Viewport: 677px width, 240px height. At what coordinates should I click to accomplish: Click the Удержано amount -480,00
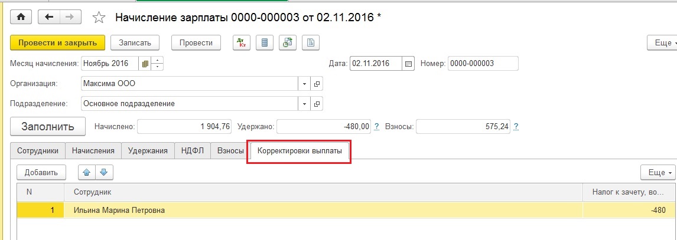click(324, 127)
